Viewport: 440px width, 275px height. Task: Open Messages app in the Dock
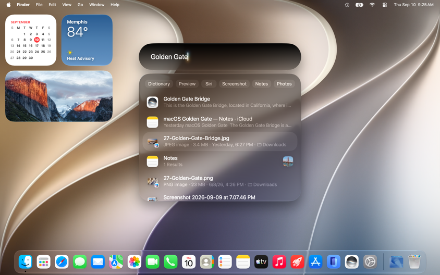click(x=80, y=262)
